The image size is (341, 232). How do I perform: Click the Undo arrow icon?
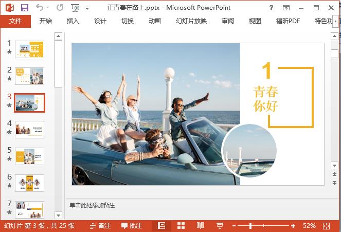coord(40,8)
